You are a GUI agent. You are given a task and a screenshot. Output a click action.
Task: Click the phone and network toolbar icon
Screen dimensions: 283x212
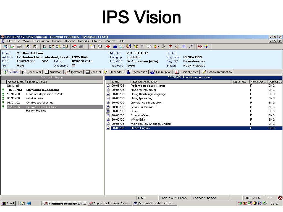click(x=129, y=46)
